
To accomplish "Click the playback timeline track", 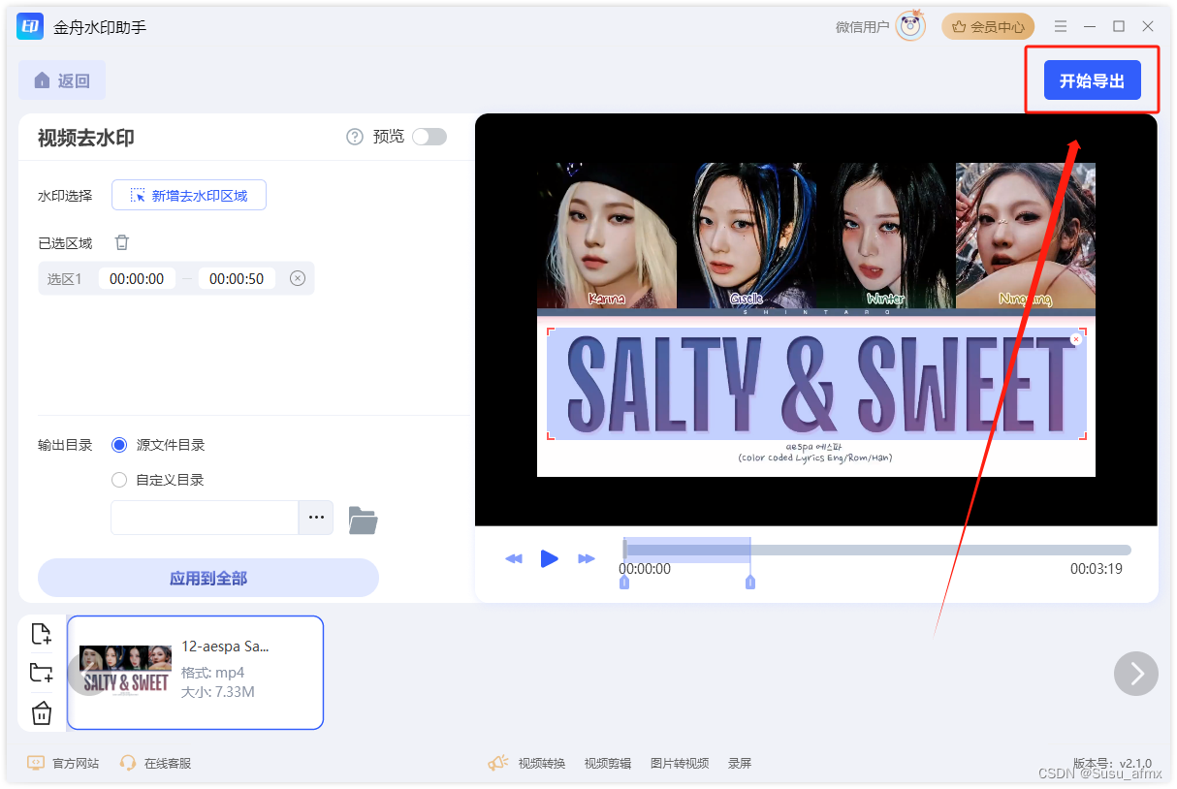I will tap(876, 550).
